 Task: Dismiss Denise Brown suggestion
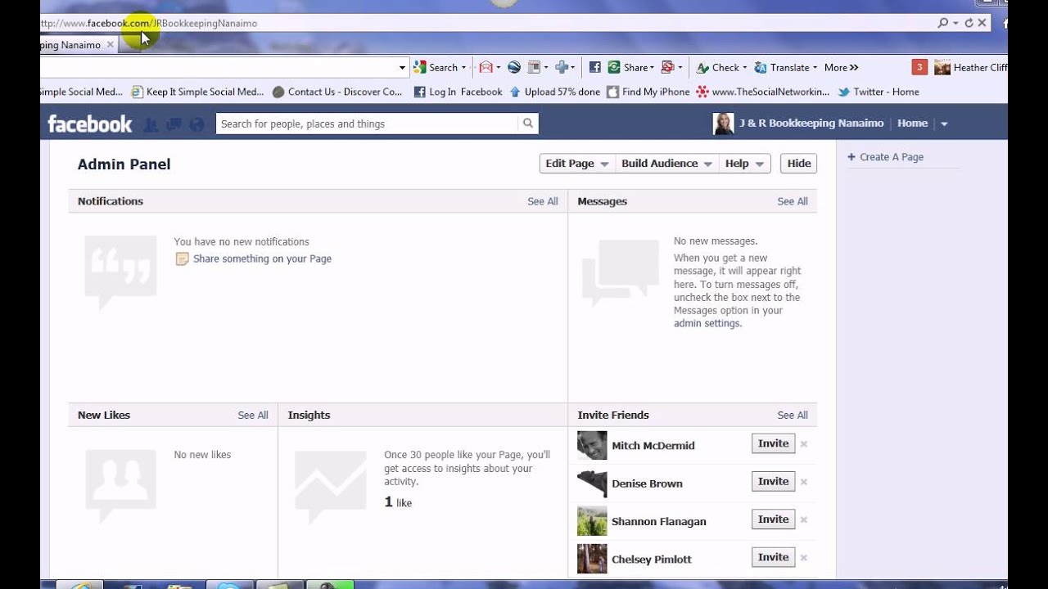(x=804, y=482)
